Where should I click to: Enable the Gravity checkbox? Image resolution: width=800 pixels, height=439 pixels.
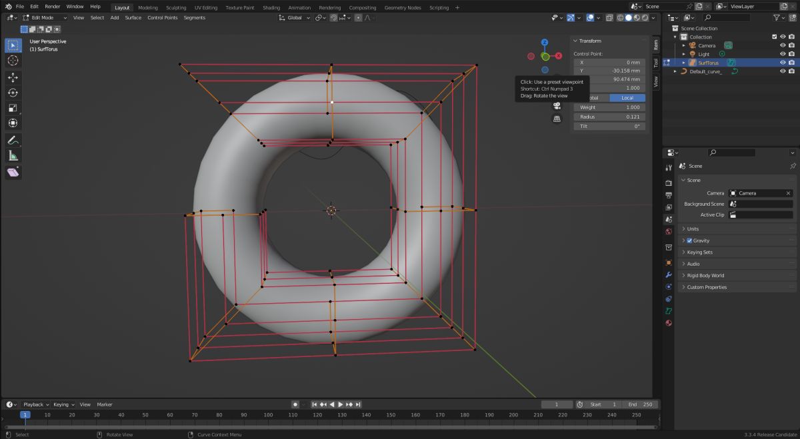coord(689,240)
